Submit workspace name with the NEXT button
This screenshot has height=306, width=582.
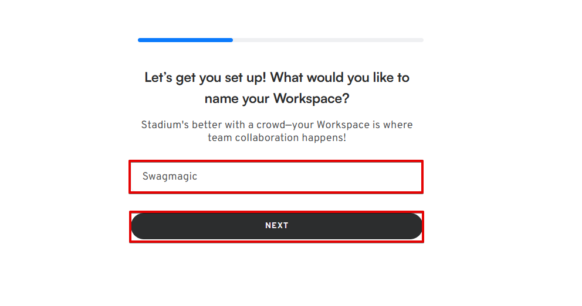277,226
